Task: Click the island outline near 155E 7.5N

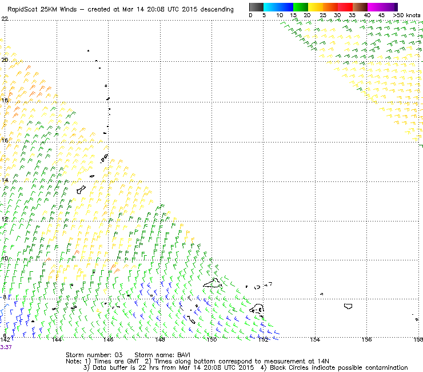Action: coord(348,306)
